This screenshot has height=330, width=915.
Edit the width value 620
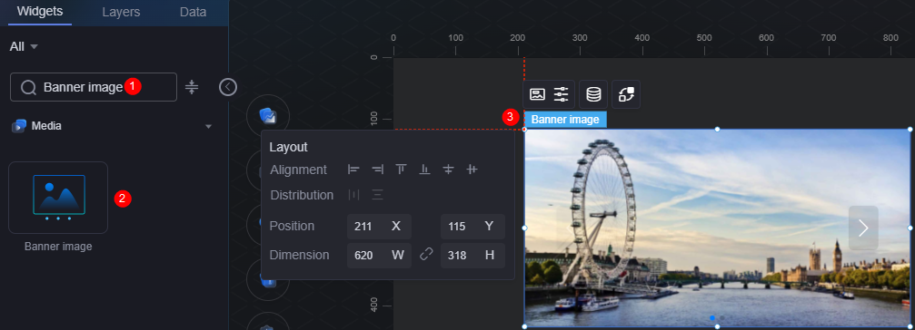tap(379, 256)
